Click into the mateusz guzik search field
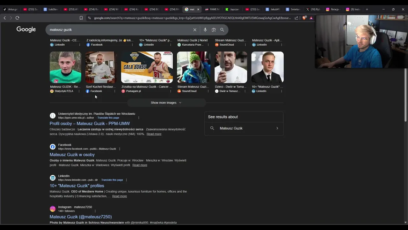 click(x=120, y=30)
